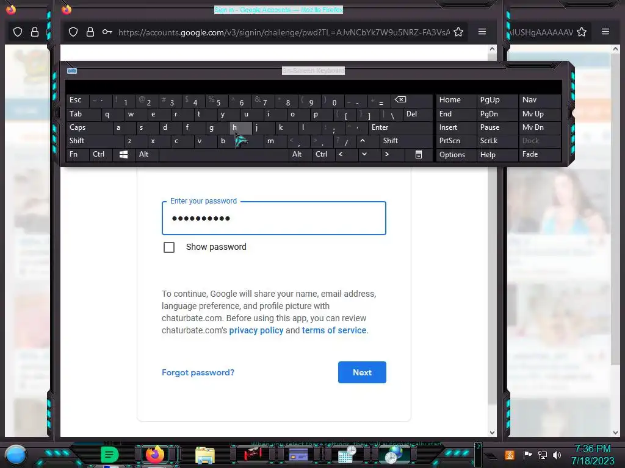Toggle the left Ctrl key on the on-screen keyboard
625x468 pixels.
(x=101, y=154)
